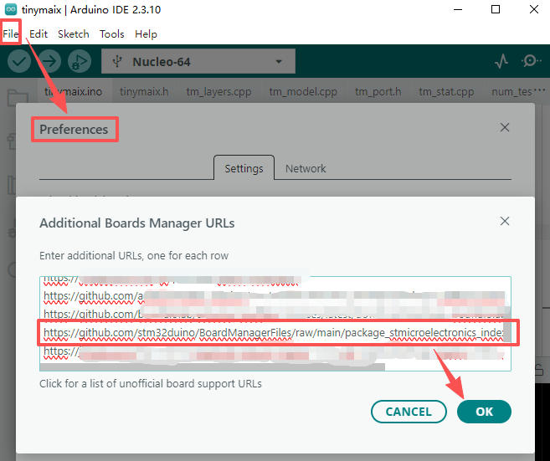Viewport: 550px width, 461px height.
Task: Open the Tools menu
Action: [x=112, y=34]
